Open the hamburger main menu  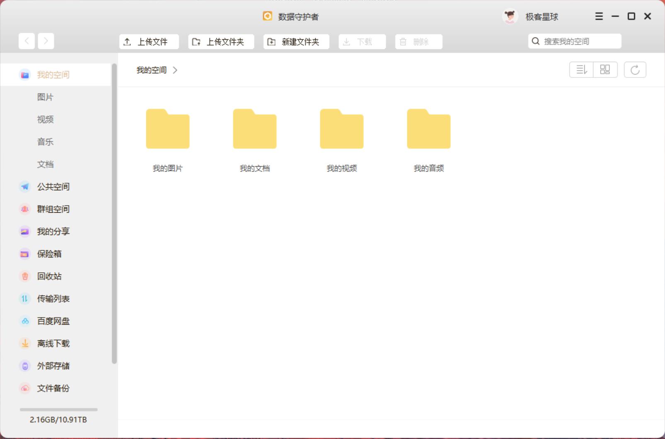point(599,17)
